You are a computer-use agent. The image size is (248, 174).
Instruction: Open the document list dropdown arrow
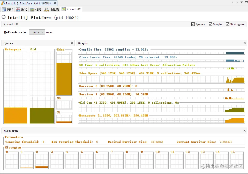coord(242,2)
